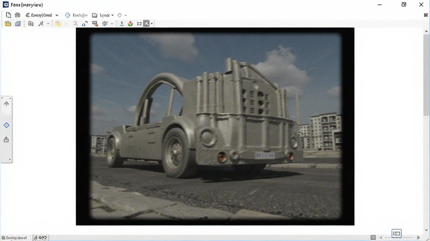The height and width of the screenshot is (241, 430).
Task: Open the dropdown next to the curved arrow tool
Action: coord(48,24)
